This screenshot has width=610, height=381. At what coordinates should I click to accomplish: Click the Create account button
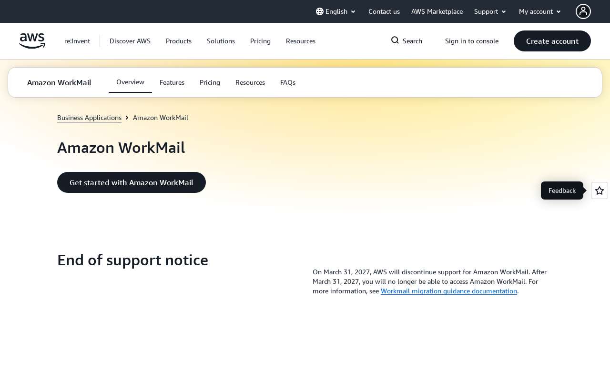[552, 41]
